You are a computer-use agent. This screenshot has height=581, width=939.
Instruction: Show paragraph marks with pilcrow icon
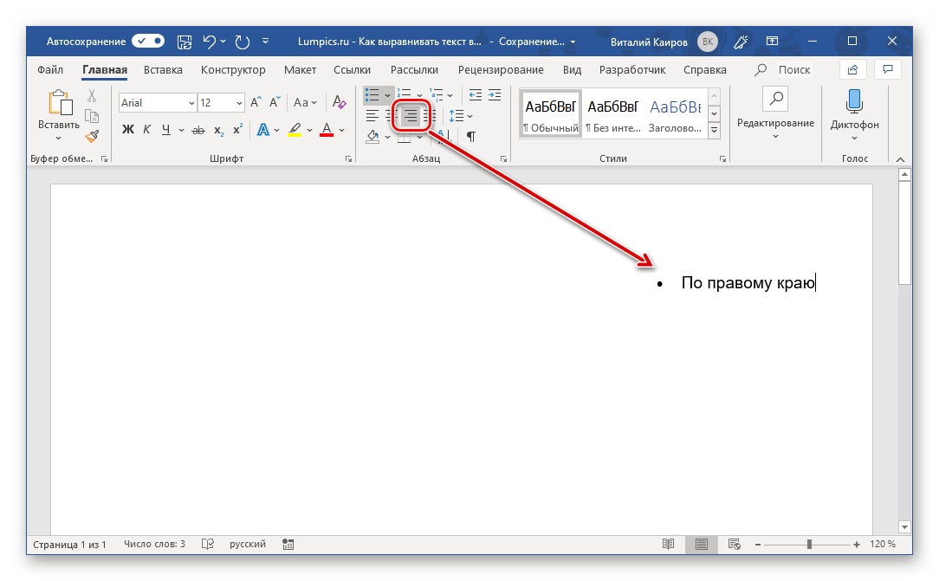point(470,136)
